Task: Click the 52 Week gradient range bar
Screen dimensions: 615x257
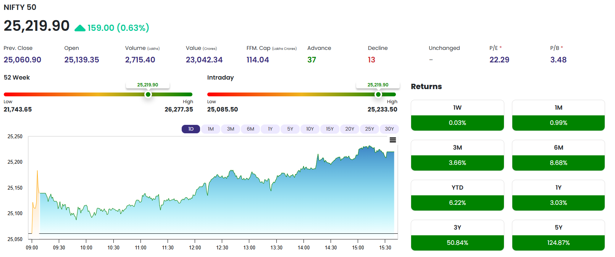Action: (98, 94)
